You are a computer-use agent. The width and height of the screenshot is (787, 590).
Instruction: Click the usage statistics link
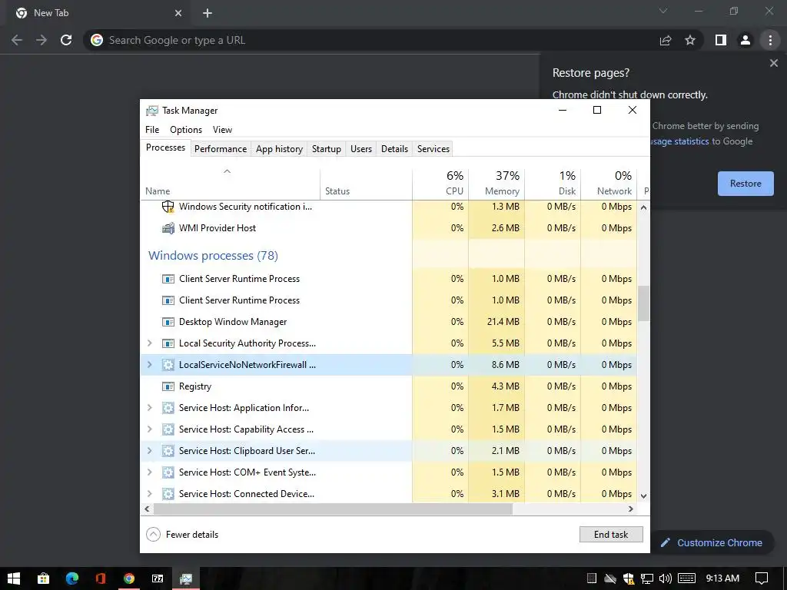point(679,141)
